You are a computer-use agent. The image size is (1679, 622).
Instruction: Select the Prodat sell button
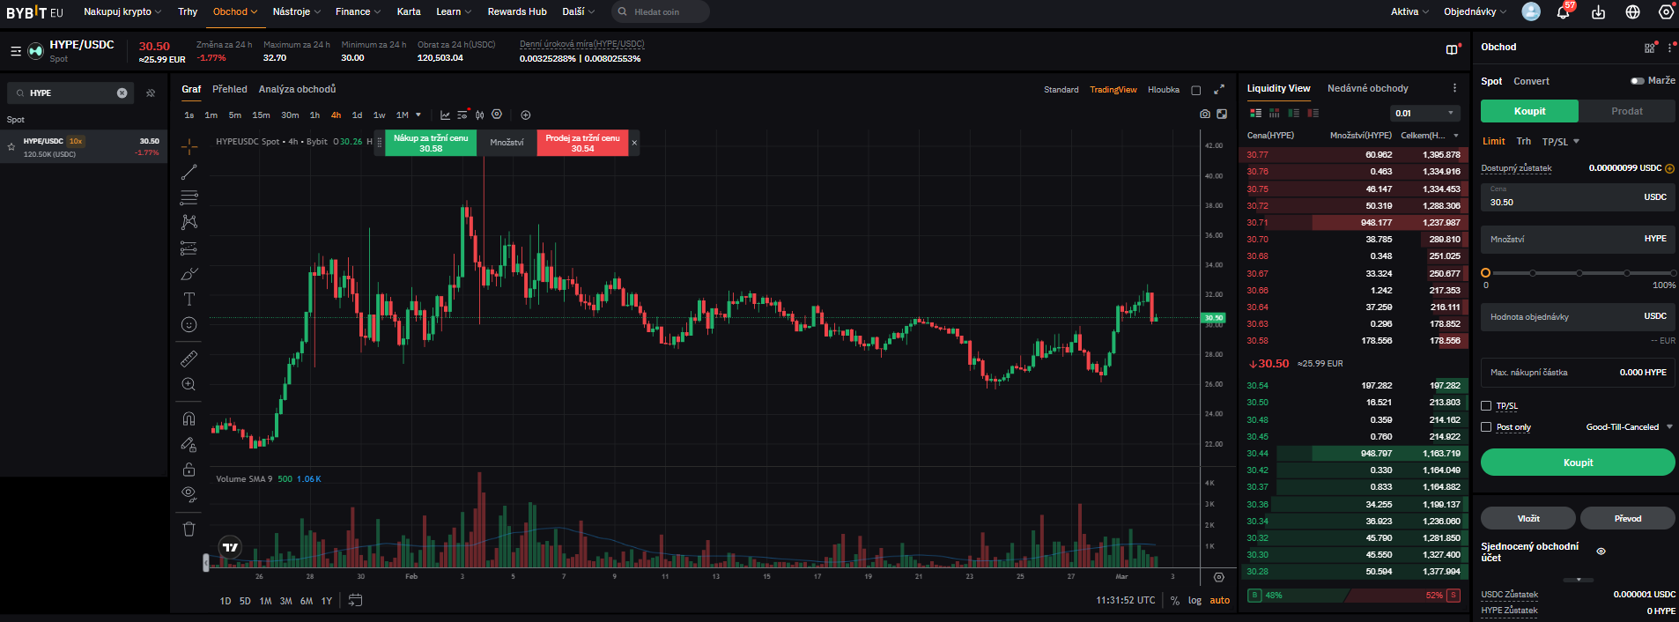pyautogui.click(x=1626, y=111)
